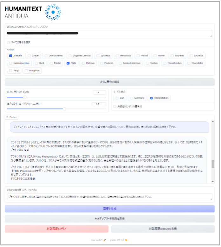Click the chatbot scrollbar thumb
The height and width of the screenshot is (247, 221).
213,164
